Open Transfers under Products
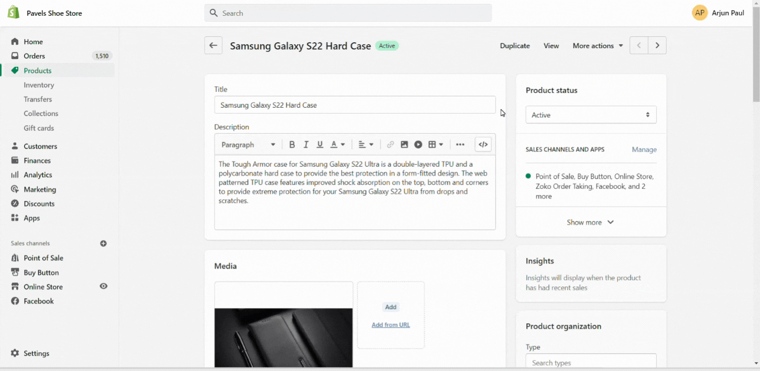 (x=38, y=99)
